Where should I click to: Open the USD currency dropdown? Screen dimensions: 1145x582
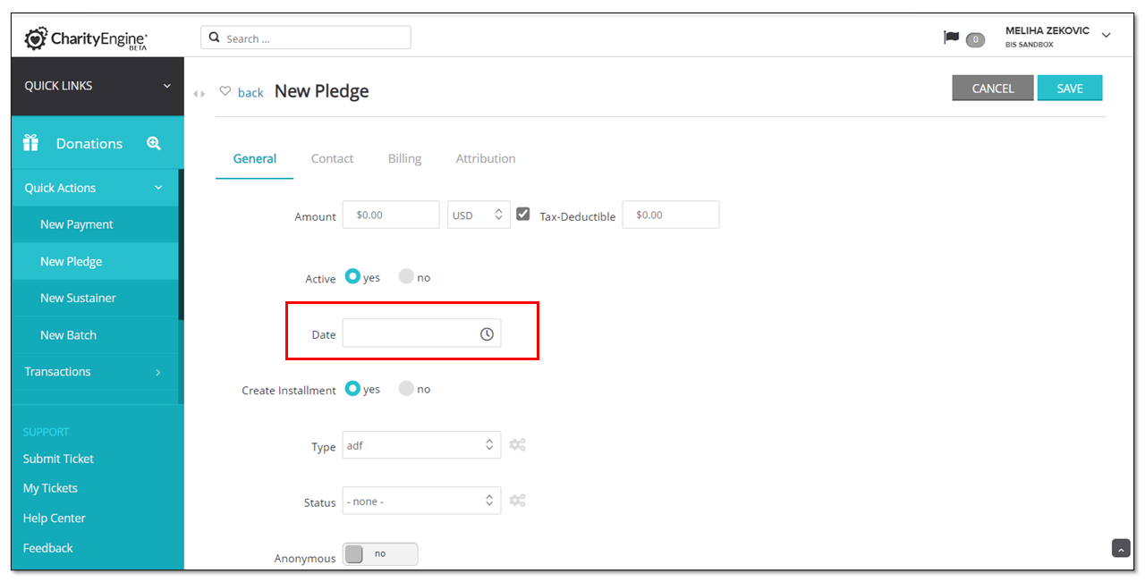479,215
